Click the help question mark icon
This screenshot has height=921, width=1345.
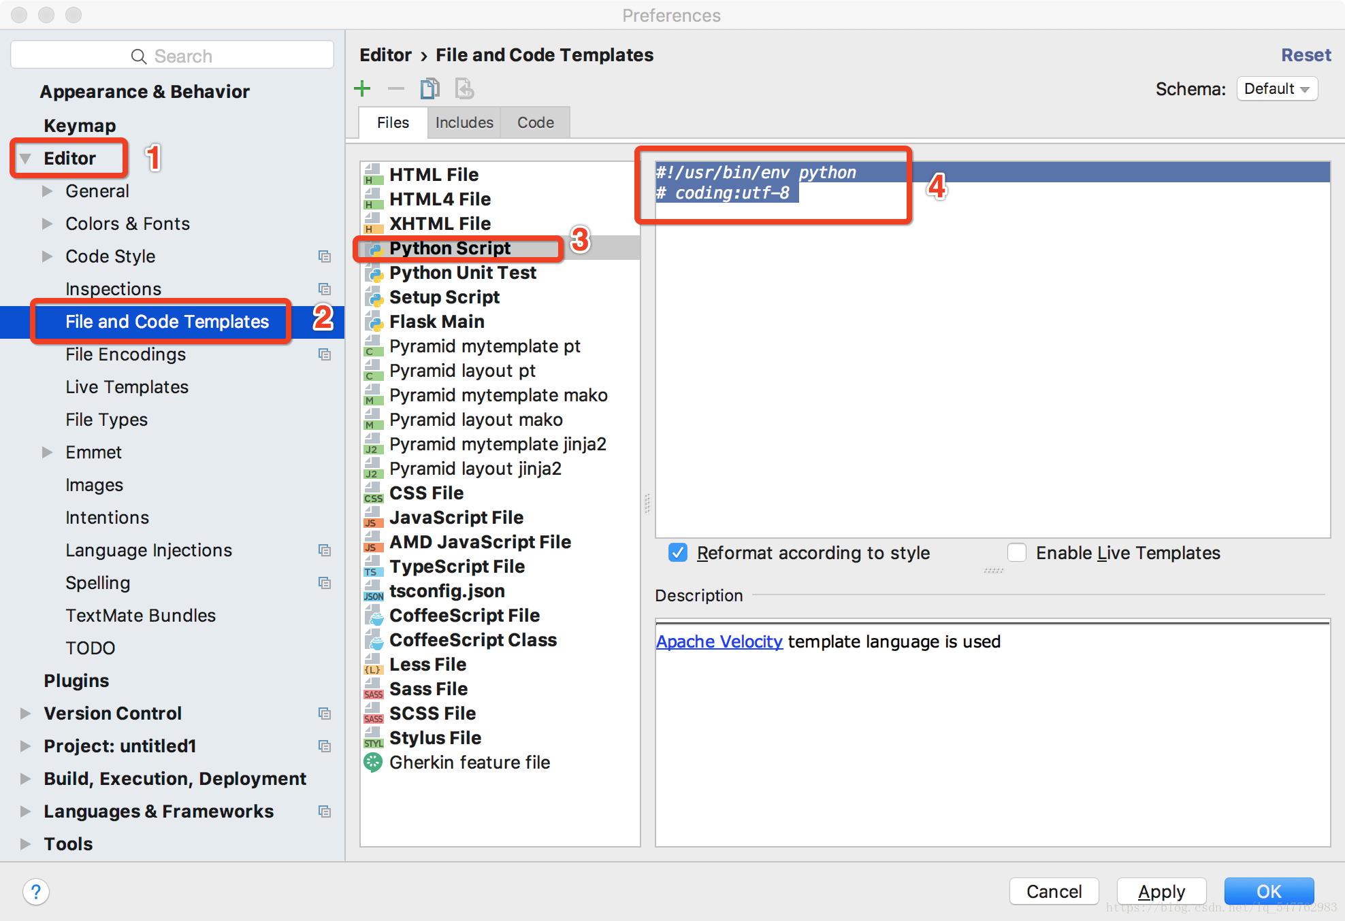[36, 891]
